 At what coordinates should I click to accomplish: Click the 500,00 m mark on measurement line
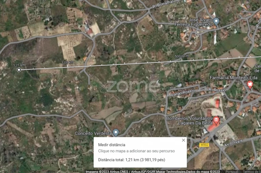pos(182,56)
